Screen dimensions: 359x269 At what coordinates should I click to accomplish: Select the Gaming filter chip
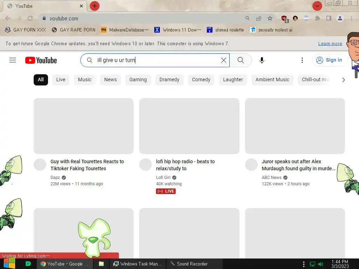138,80
